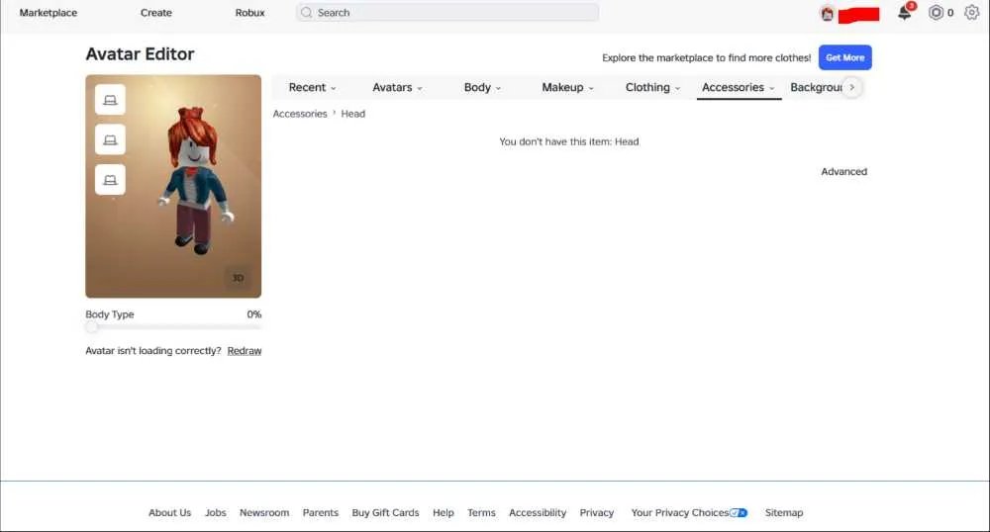Open the Jobs footer link

pos(215,513)
